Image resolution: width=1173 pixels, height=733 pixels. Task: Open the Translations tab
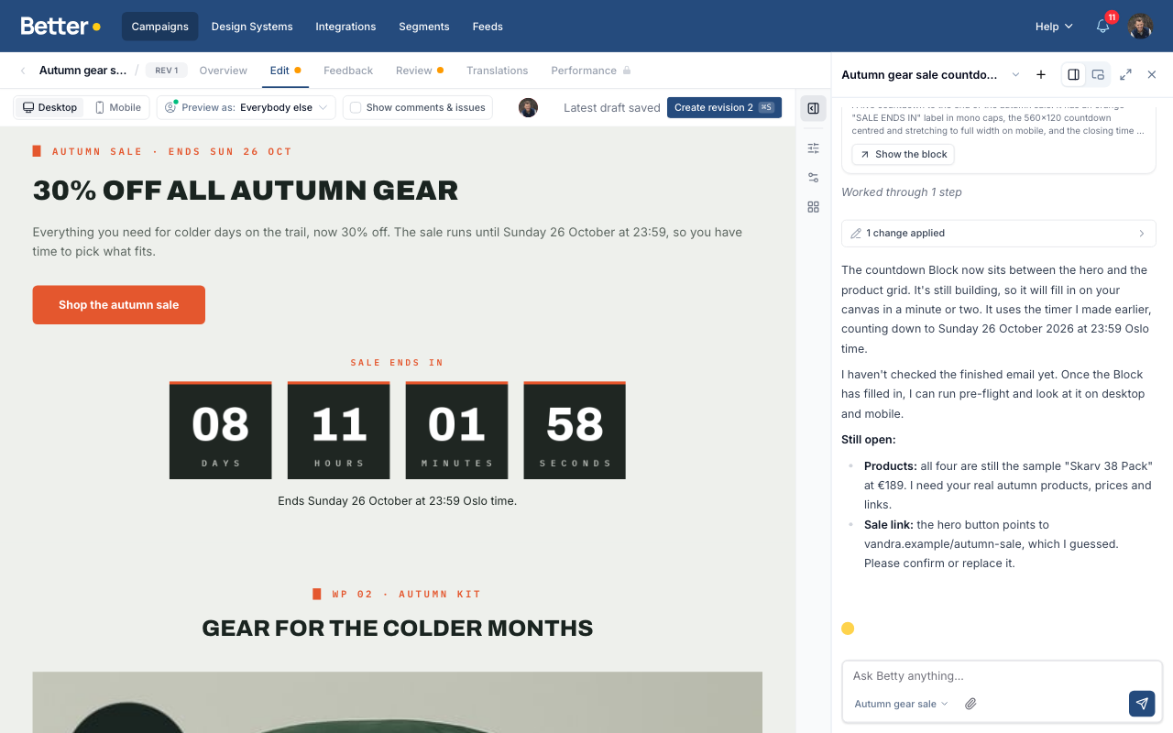coord(498,71)
